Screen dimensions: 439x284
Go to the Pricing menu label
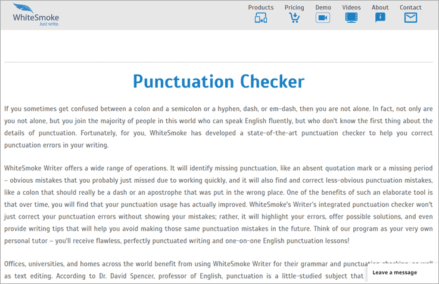pos(294,8)
